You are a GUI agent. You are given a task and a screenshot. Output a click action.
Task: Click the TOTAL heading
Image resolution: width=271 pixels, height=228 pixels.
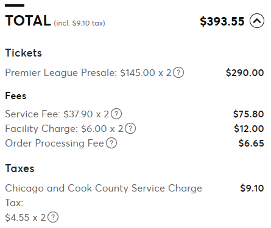(28, 21)
